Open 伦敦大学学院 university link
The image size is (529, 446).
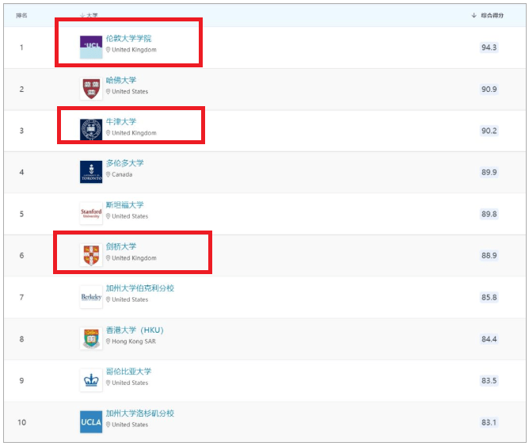pyautogui.click(x=128, y=39)
